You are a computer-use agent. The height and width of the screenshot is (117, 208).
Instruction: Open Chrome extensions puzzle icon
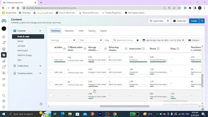(190, 8)
